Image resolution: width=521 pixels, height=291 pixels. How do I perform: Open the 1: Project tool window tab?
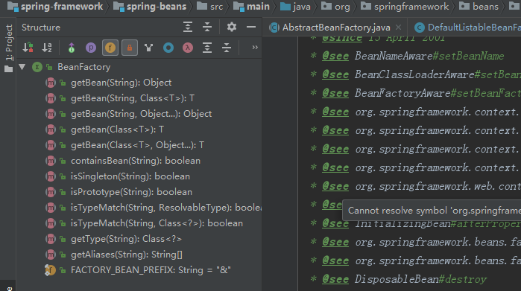pyautogui.click(x=9, y=48)
